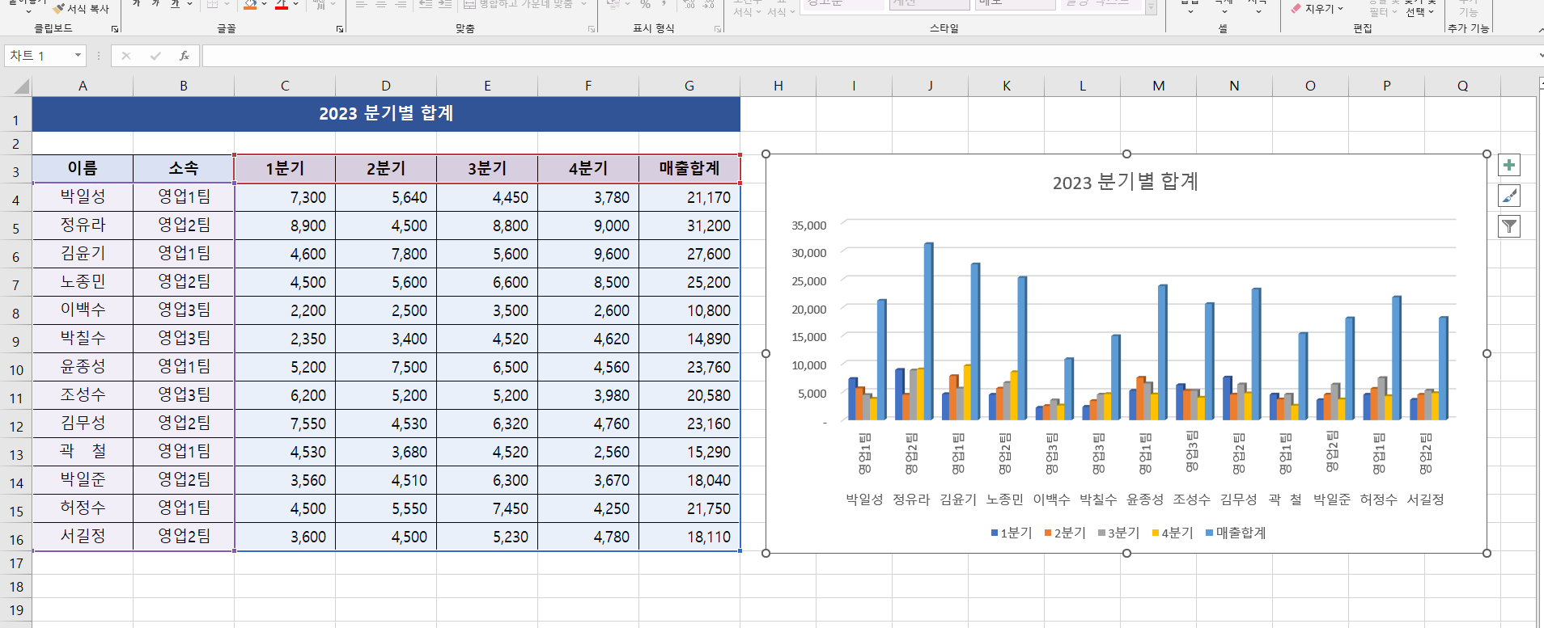Image resolution: width=1544 pixels, height=628 pixels.
Task: Click the 2분기 legend entry in chart
Action: coord(1065,533)
